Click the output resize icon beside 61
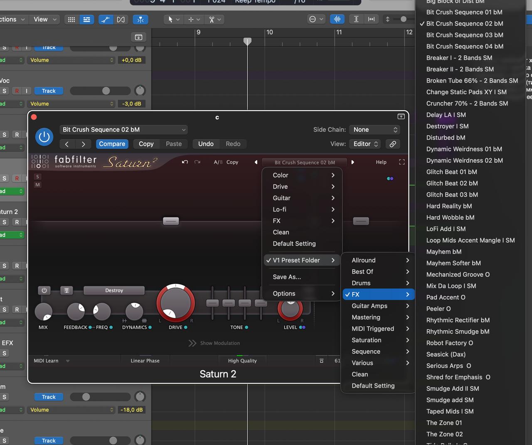 [x=321, y=361]
